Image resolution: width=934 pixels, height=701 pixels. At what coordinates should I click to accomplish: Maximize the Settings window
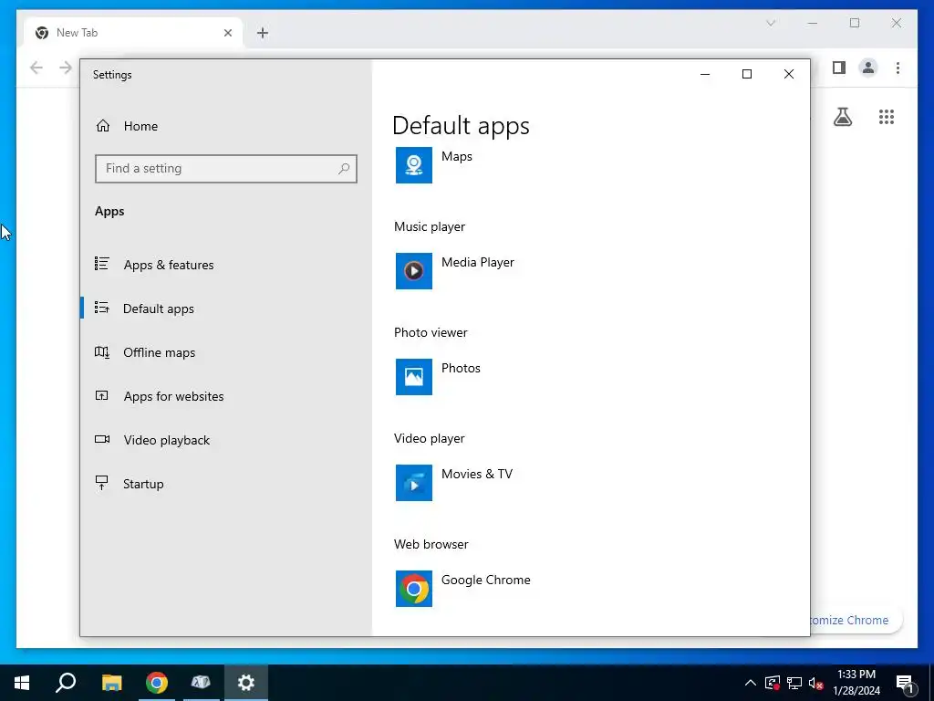[747, 74]
